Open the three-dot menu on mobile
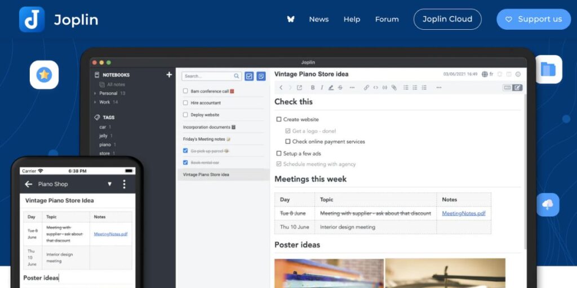The image size is (577, 288). [124, 184]
